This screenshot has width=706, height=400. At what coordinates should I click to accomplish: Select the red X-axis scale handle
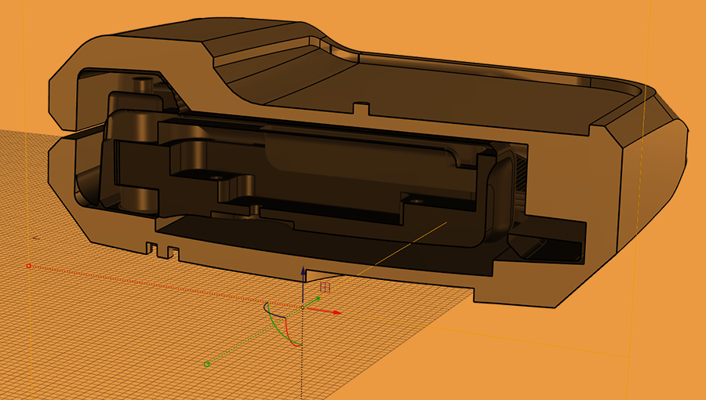(x=29, y=266)
